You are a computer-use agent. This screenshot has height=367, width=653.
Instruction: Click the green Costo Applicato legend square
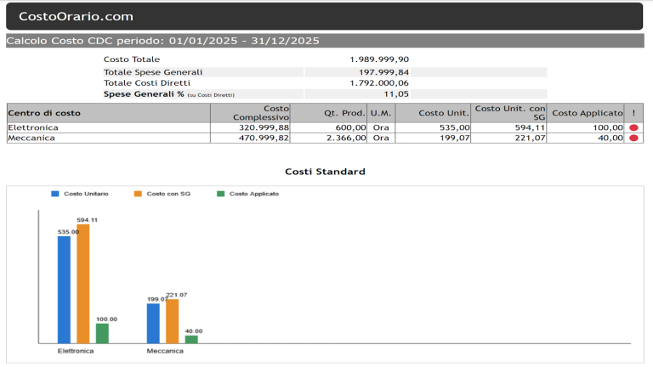[221, 194]
